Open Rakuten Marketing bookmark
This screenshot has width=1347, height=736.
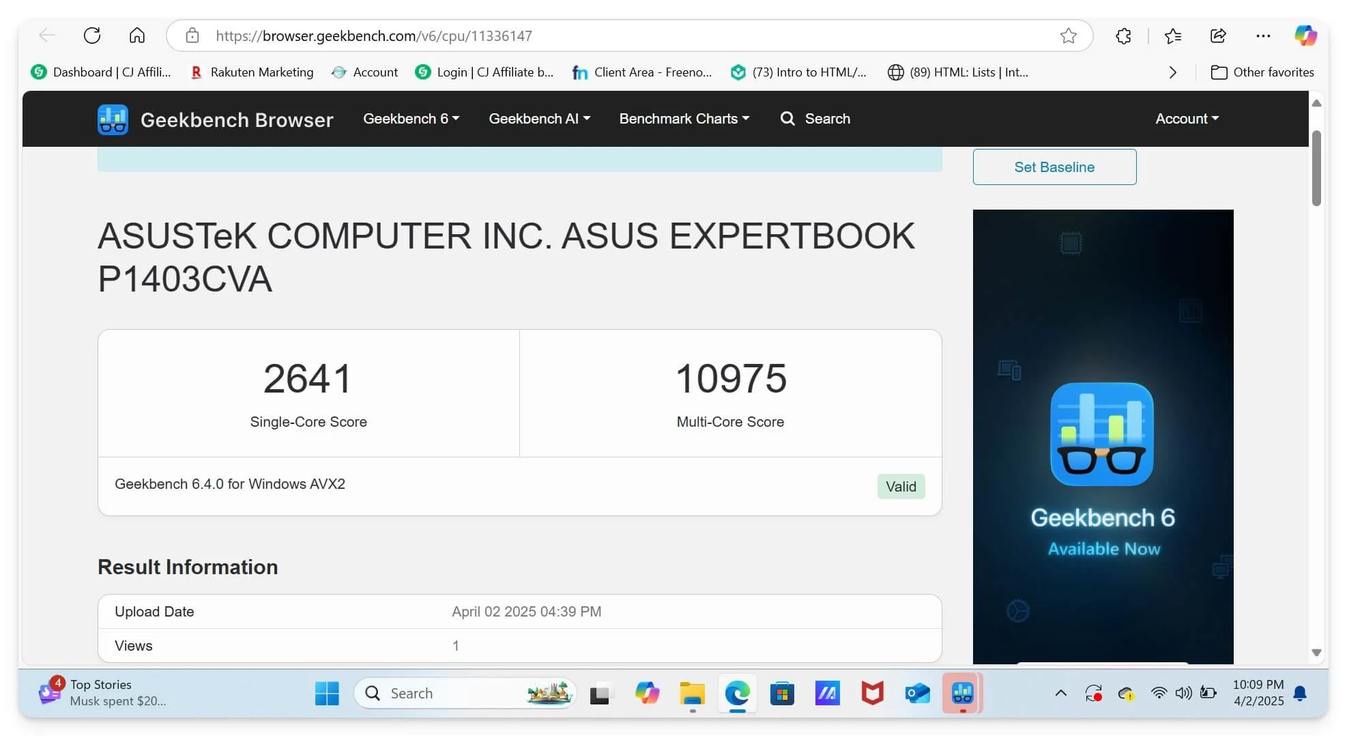[x=252, y=72]
